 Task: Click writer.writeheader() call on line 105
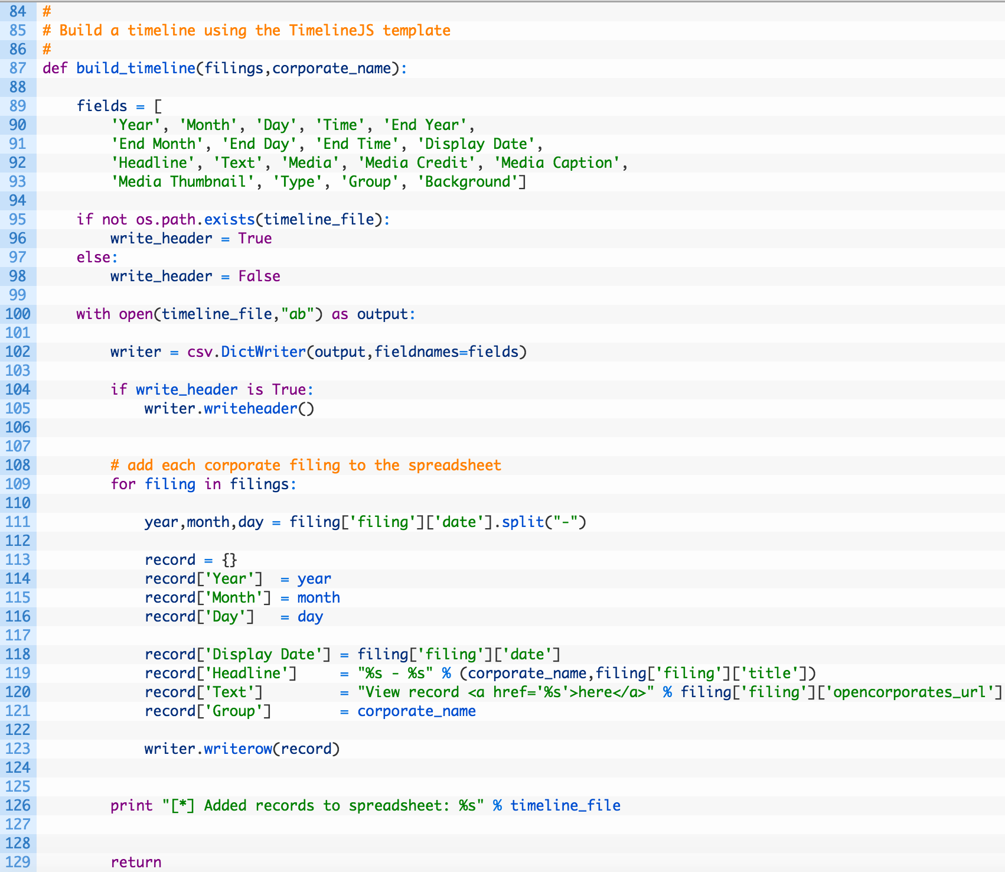click(229, 409)
